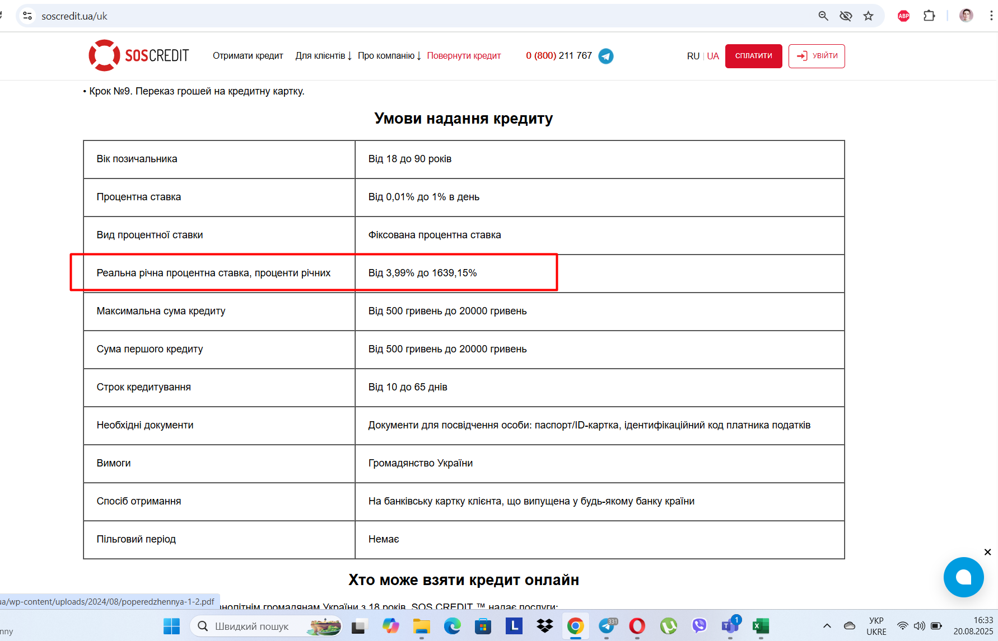Switch site language to RU
This screenshot has height=641, width=998.
[693, 56]
